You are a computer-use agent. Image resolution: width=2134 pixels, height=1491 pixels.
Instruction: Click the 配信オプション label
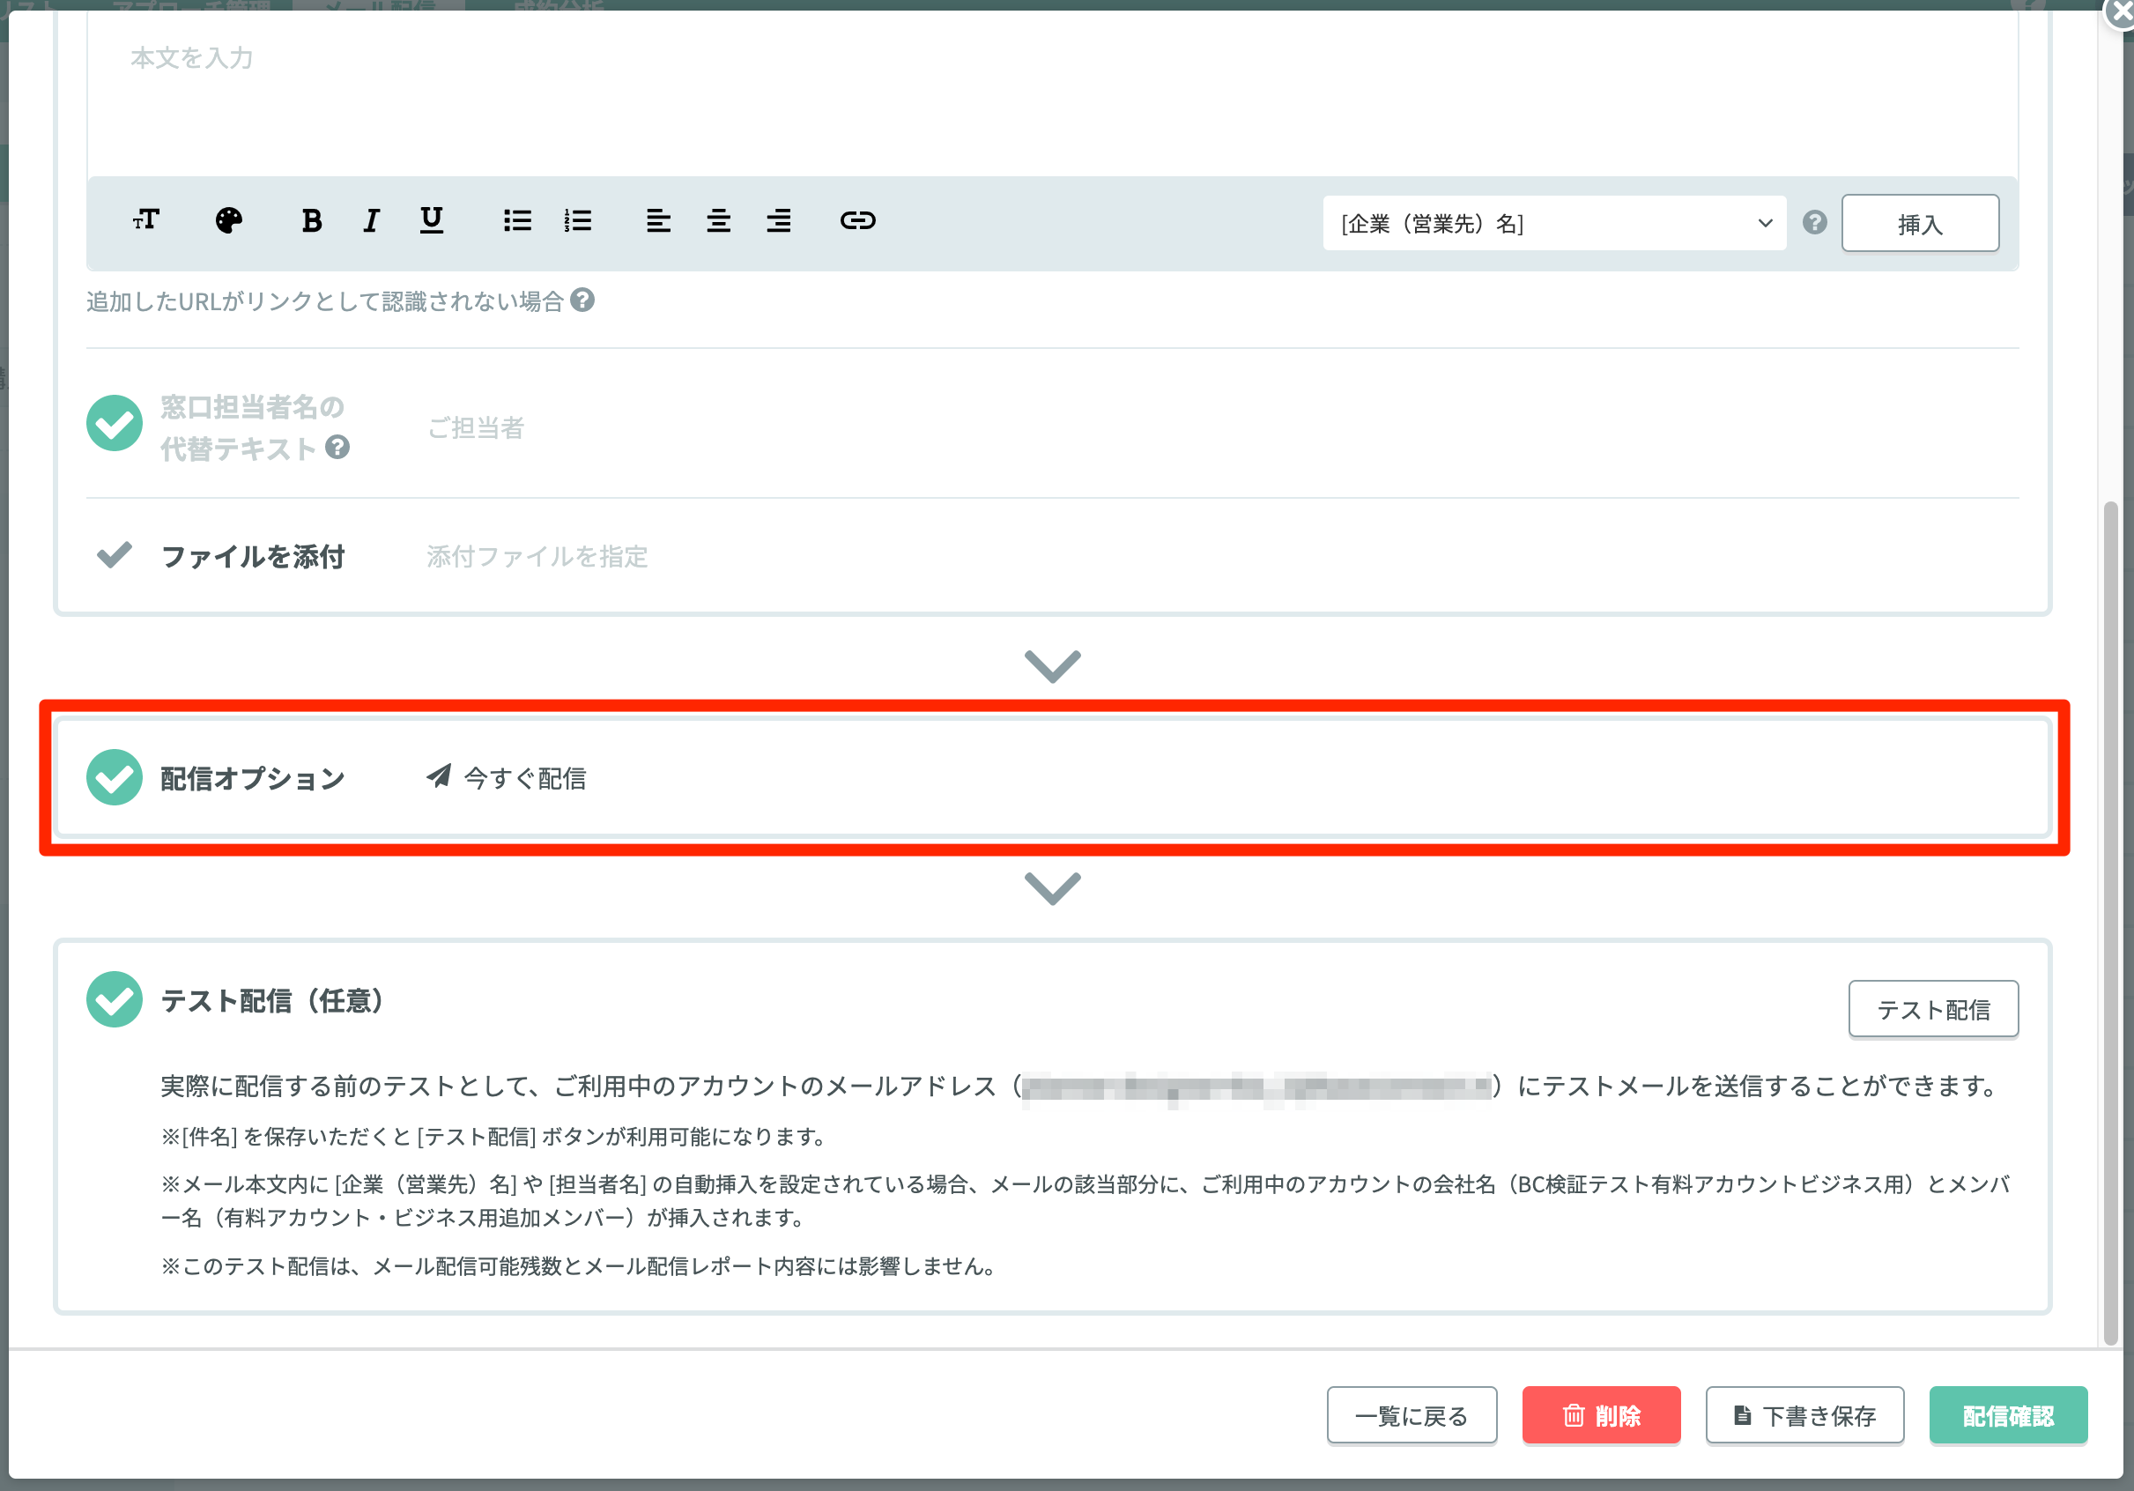[253, 778]
